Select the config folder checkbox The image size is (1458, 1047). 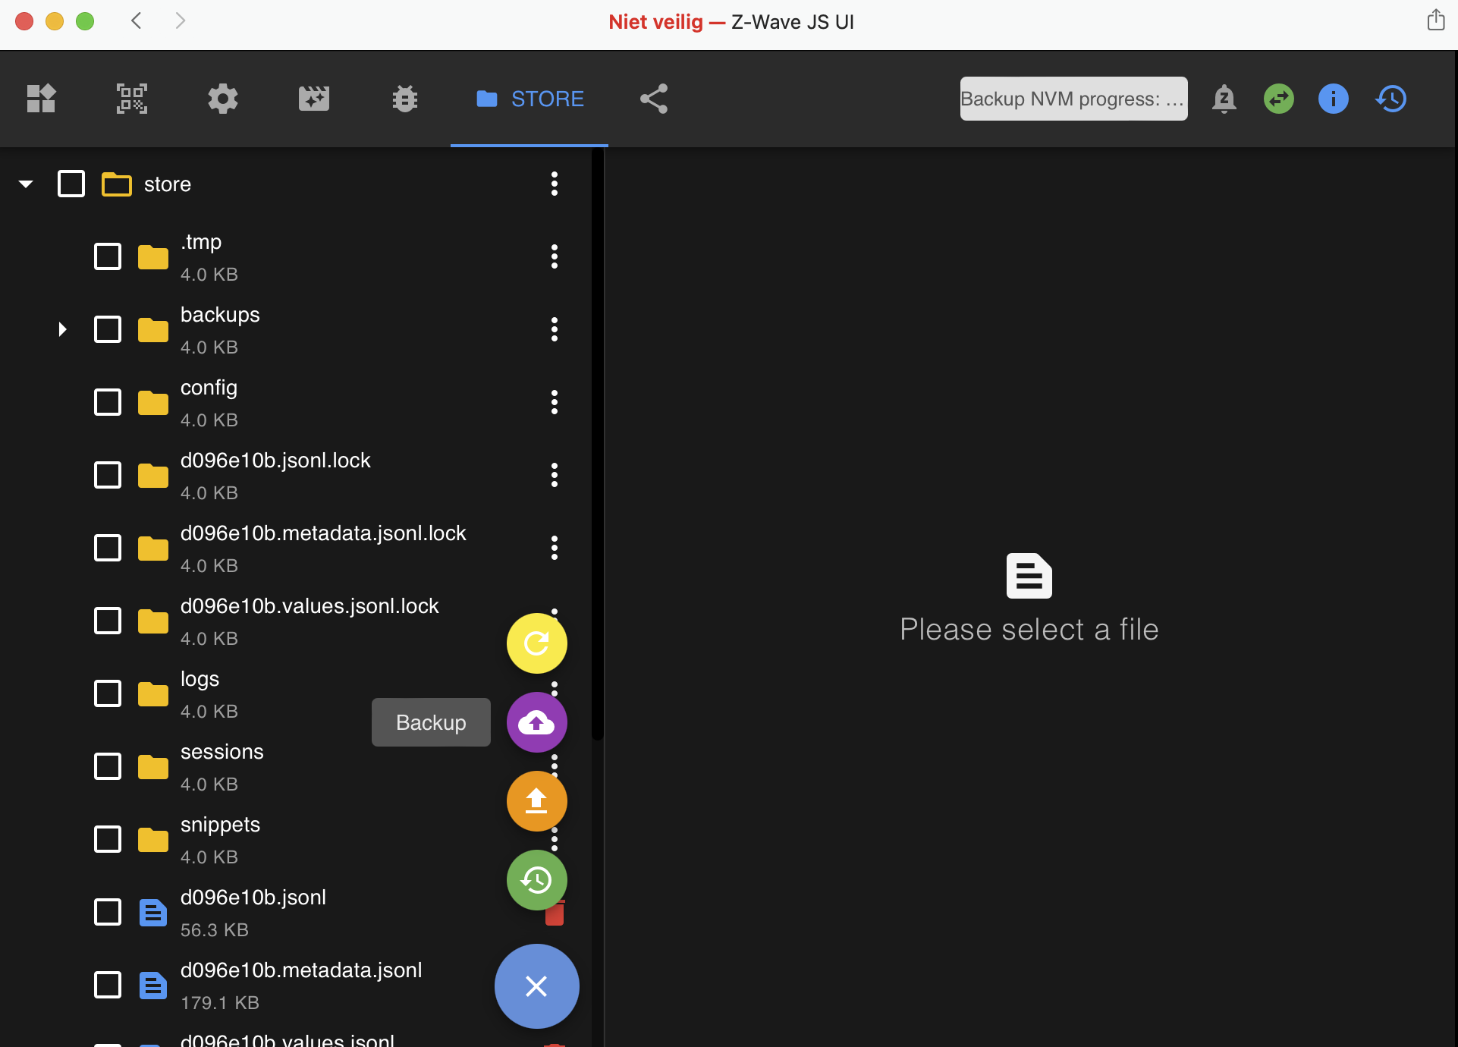tap(108, 402)
